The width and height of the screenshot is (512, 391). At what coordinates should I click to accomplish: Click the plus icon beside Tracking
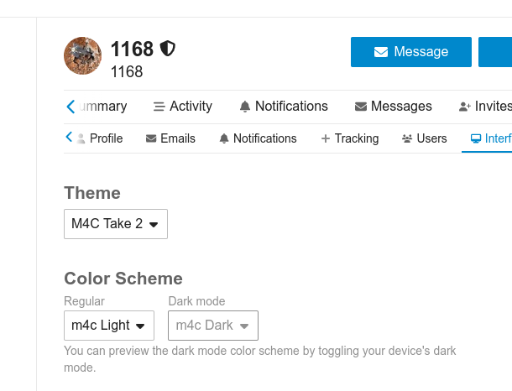pyautogui.click(x=326, y=138)
